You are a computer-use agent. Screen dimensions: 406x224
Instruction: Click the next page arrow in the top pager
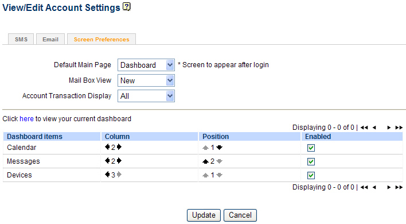pyautogui.click(x=389, y=128)
